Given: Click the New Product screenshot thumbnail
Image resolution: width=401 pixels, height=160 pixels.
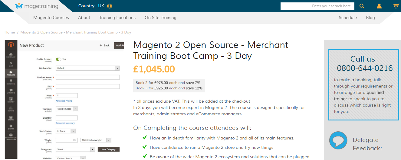Looking at the screenshot, I should pyautogui.click(x=64, y=99).
